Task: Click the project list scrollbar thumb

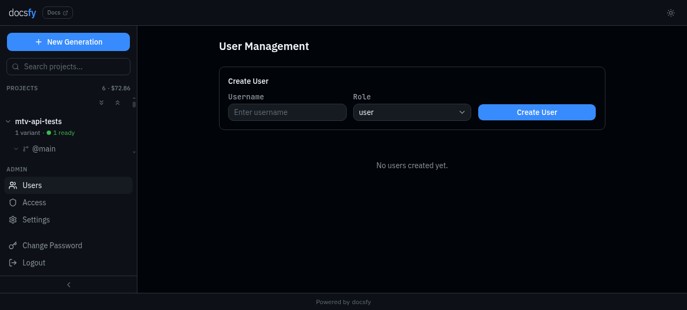Action: pos(134,104)
